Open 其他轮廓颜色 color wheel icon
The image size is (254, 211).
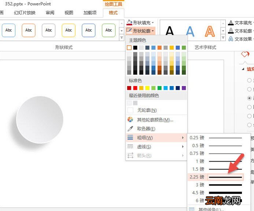tap(130, 120)
